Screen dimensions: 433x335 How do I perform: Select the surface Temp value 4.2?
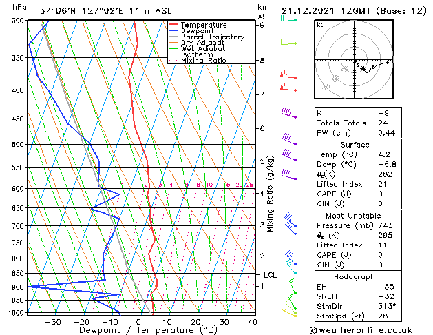[x=384, y=154]
